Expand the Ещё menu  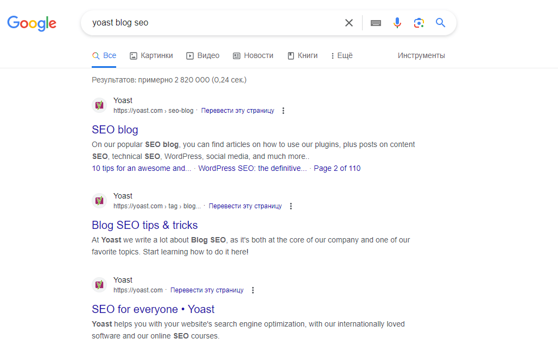(341, 55)
